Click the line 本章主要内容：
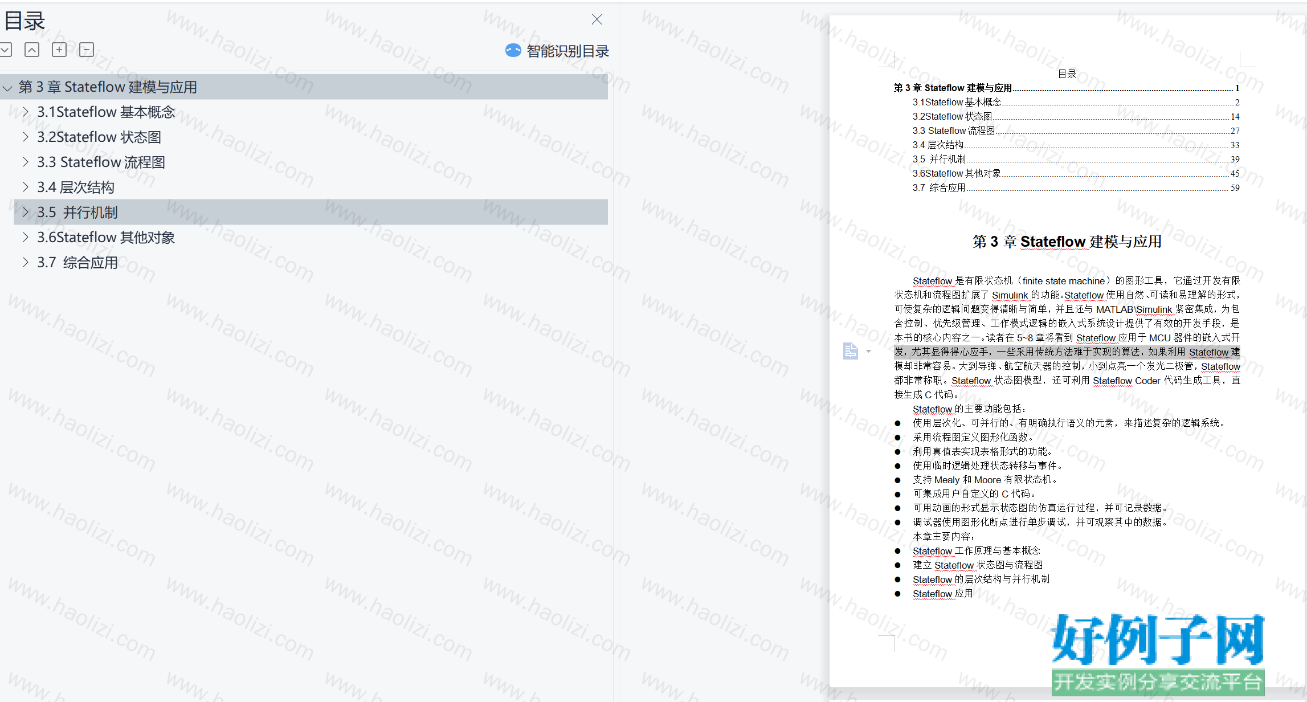 944,536
